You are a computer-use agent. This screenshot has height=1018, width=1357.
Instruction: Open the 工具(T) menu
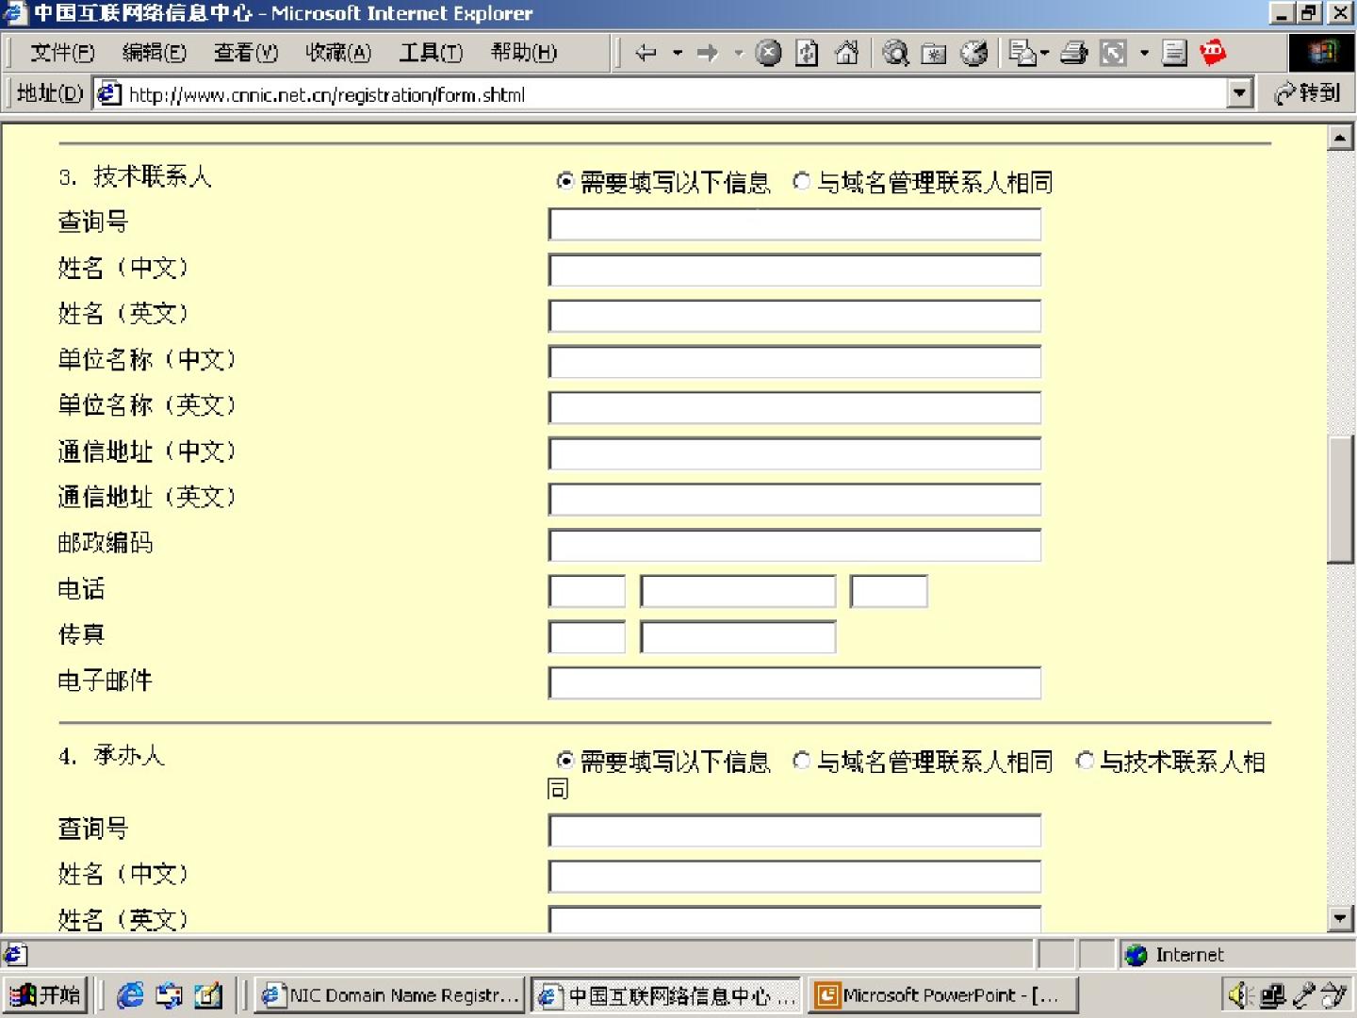click(431, 53)
